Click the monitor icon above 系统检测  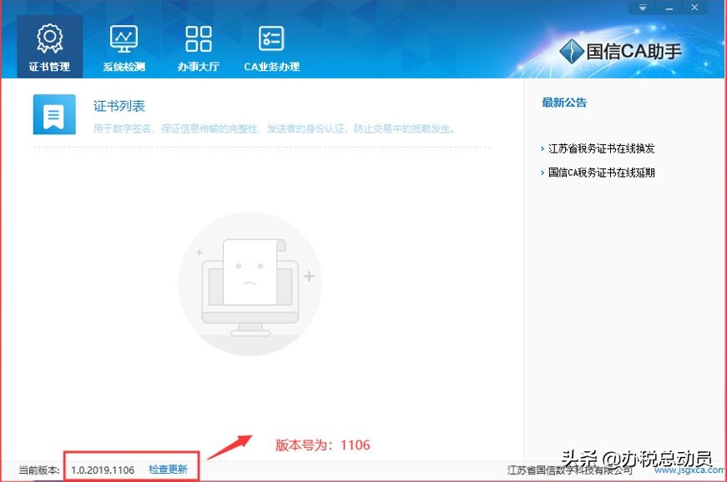pyautogui.click(x=122, y=38)
